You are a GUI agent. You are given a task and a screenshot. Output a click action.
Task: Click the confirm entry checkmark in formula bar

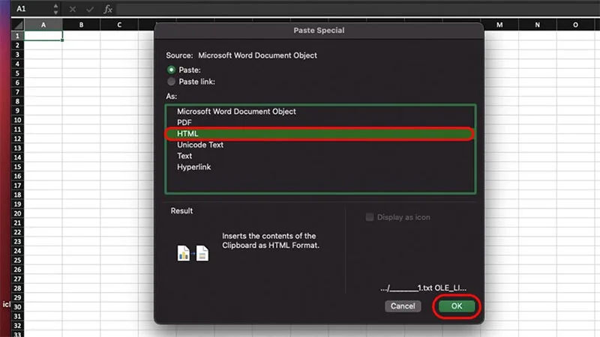tap(90, 9)
